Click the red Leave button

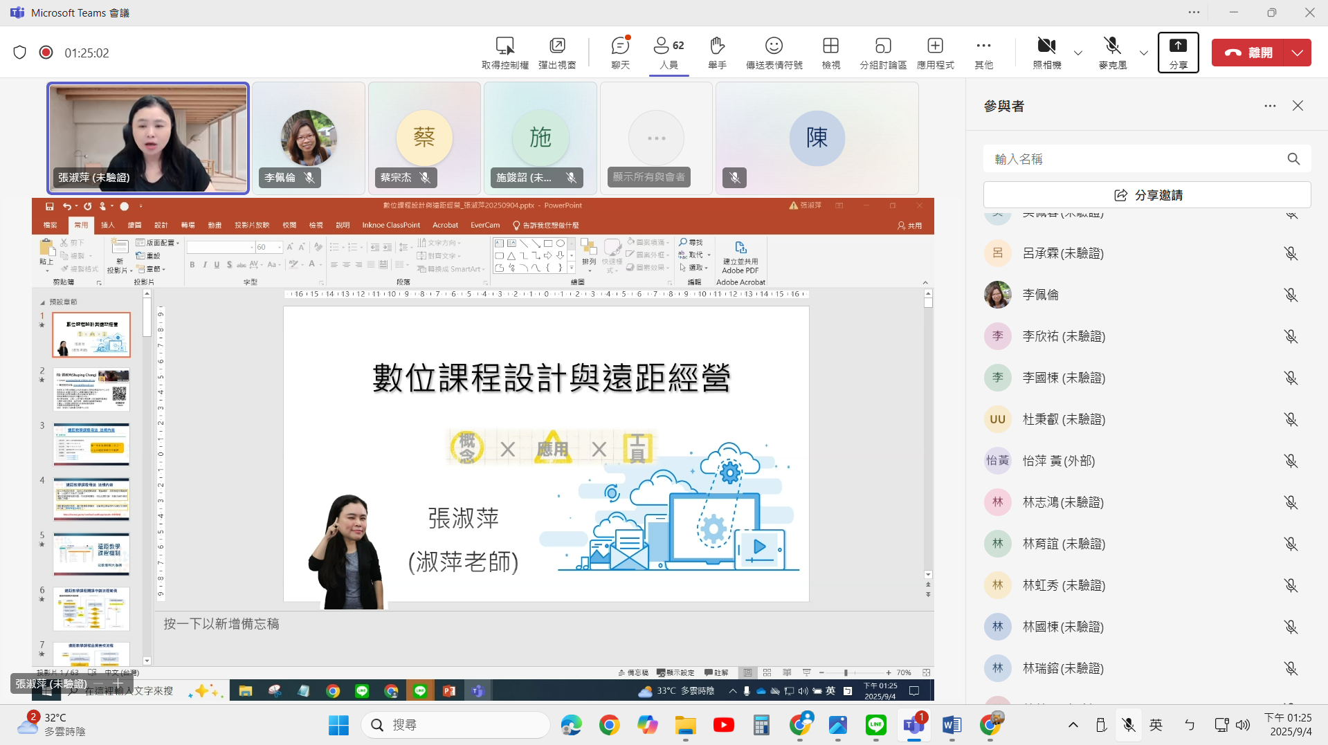(1248, 53)
